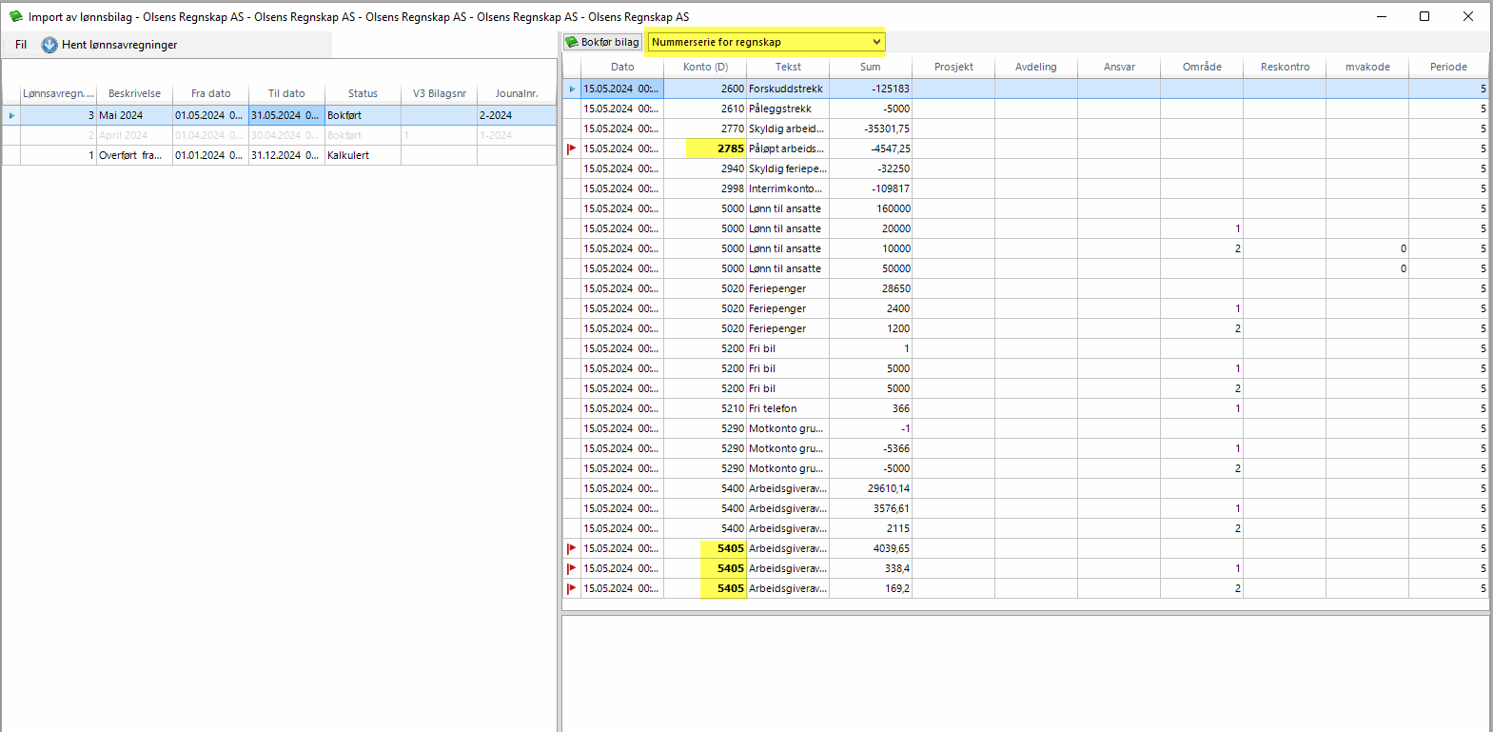Click the Prosjekt column header
This screenshot has width=1493, height=732.
point(953,67)
